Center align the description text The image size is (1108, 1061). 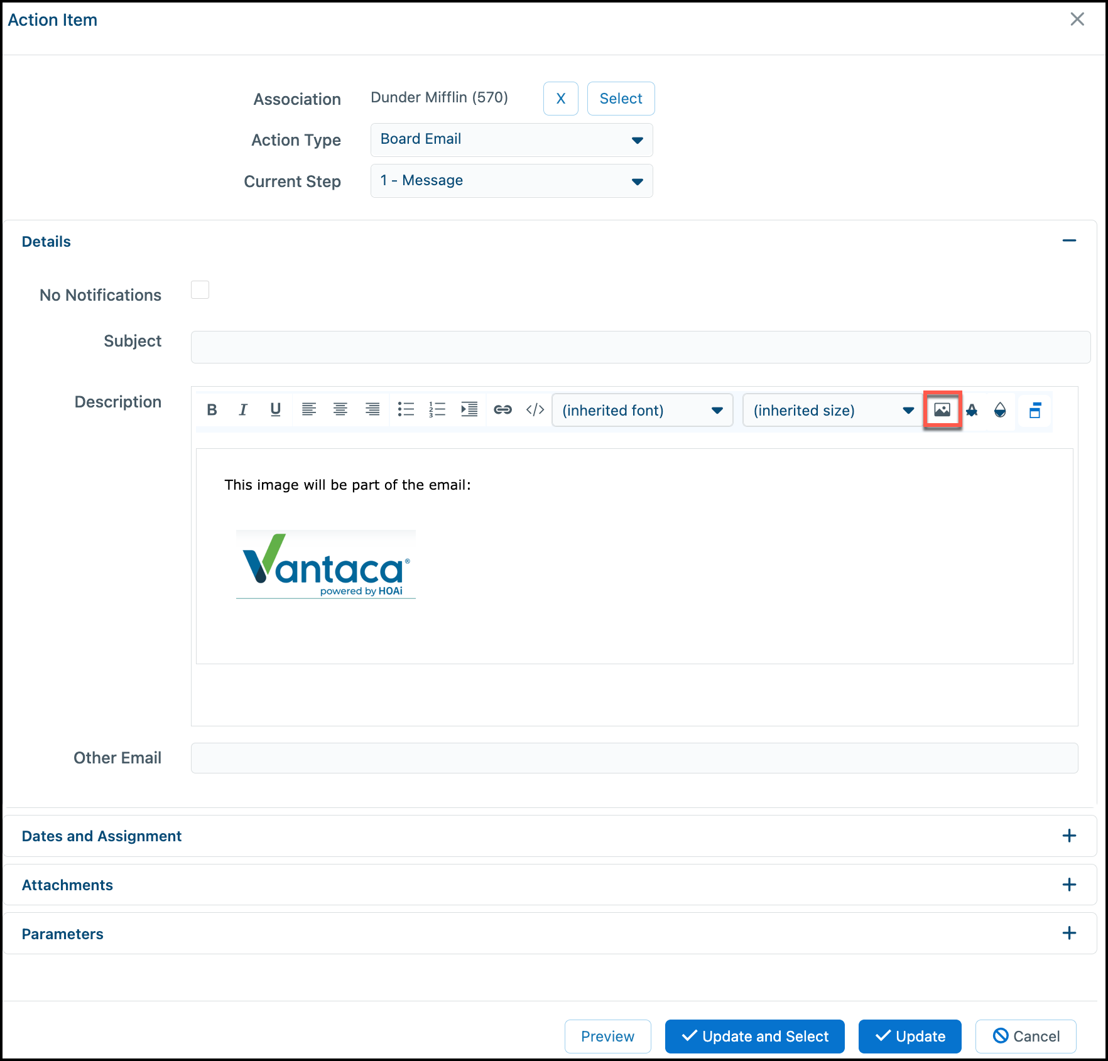[x=340, y=410]
